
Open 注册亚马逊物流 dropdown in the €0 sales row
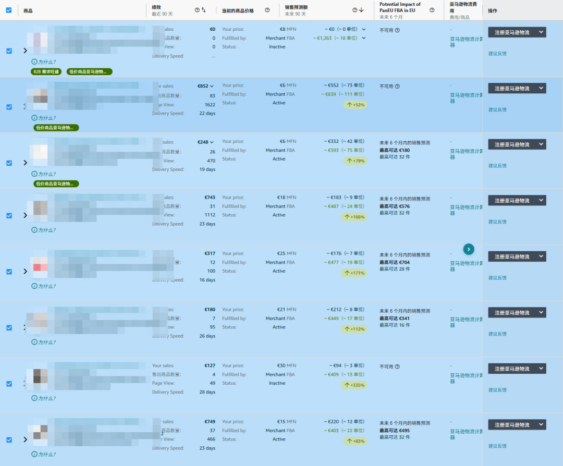pos(541,32)
